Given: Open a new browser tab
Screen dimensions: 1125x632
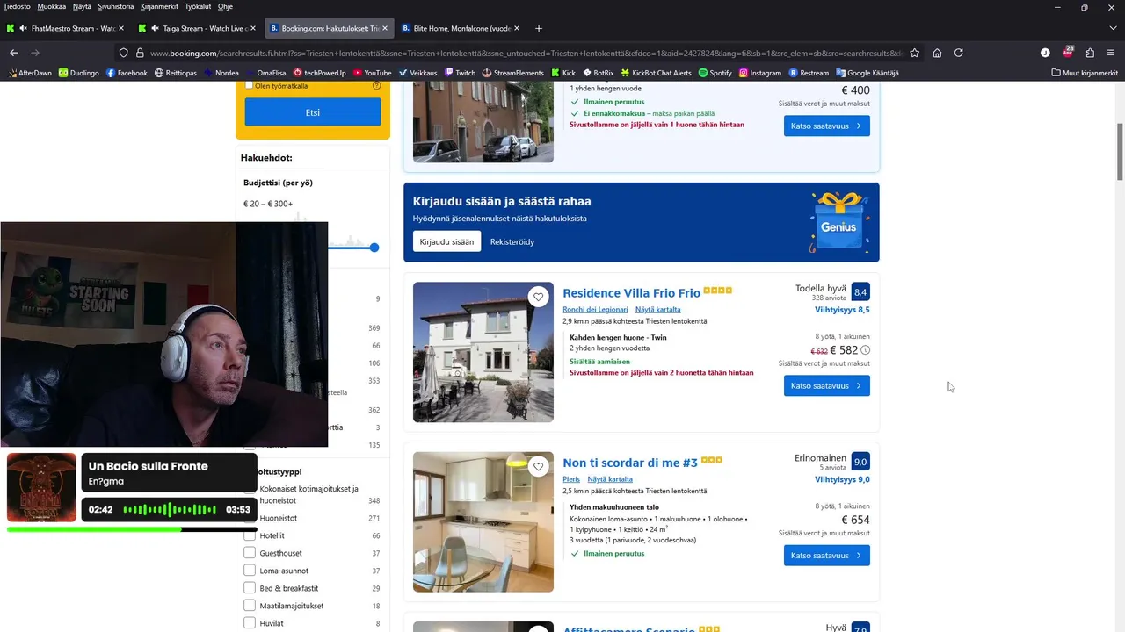Looking at the screenshot, I should click(539, 28).
